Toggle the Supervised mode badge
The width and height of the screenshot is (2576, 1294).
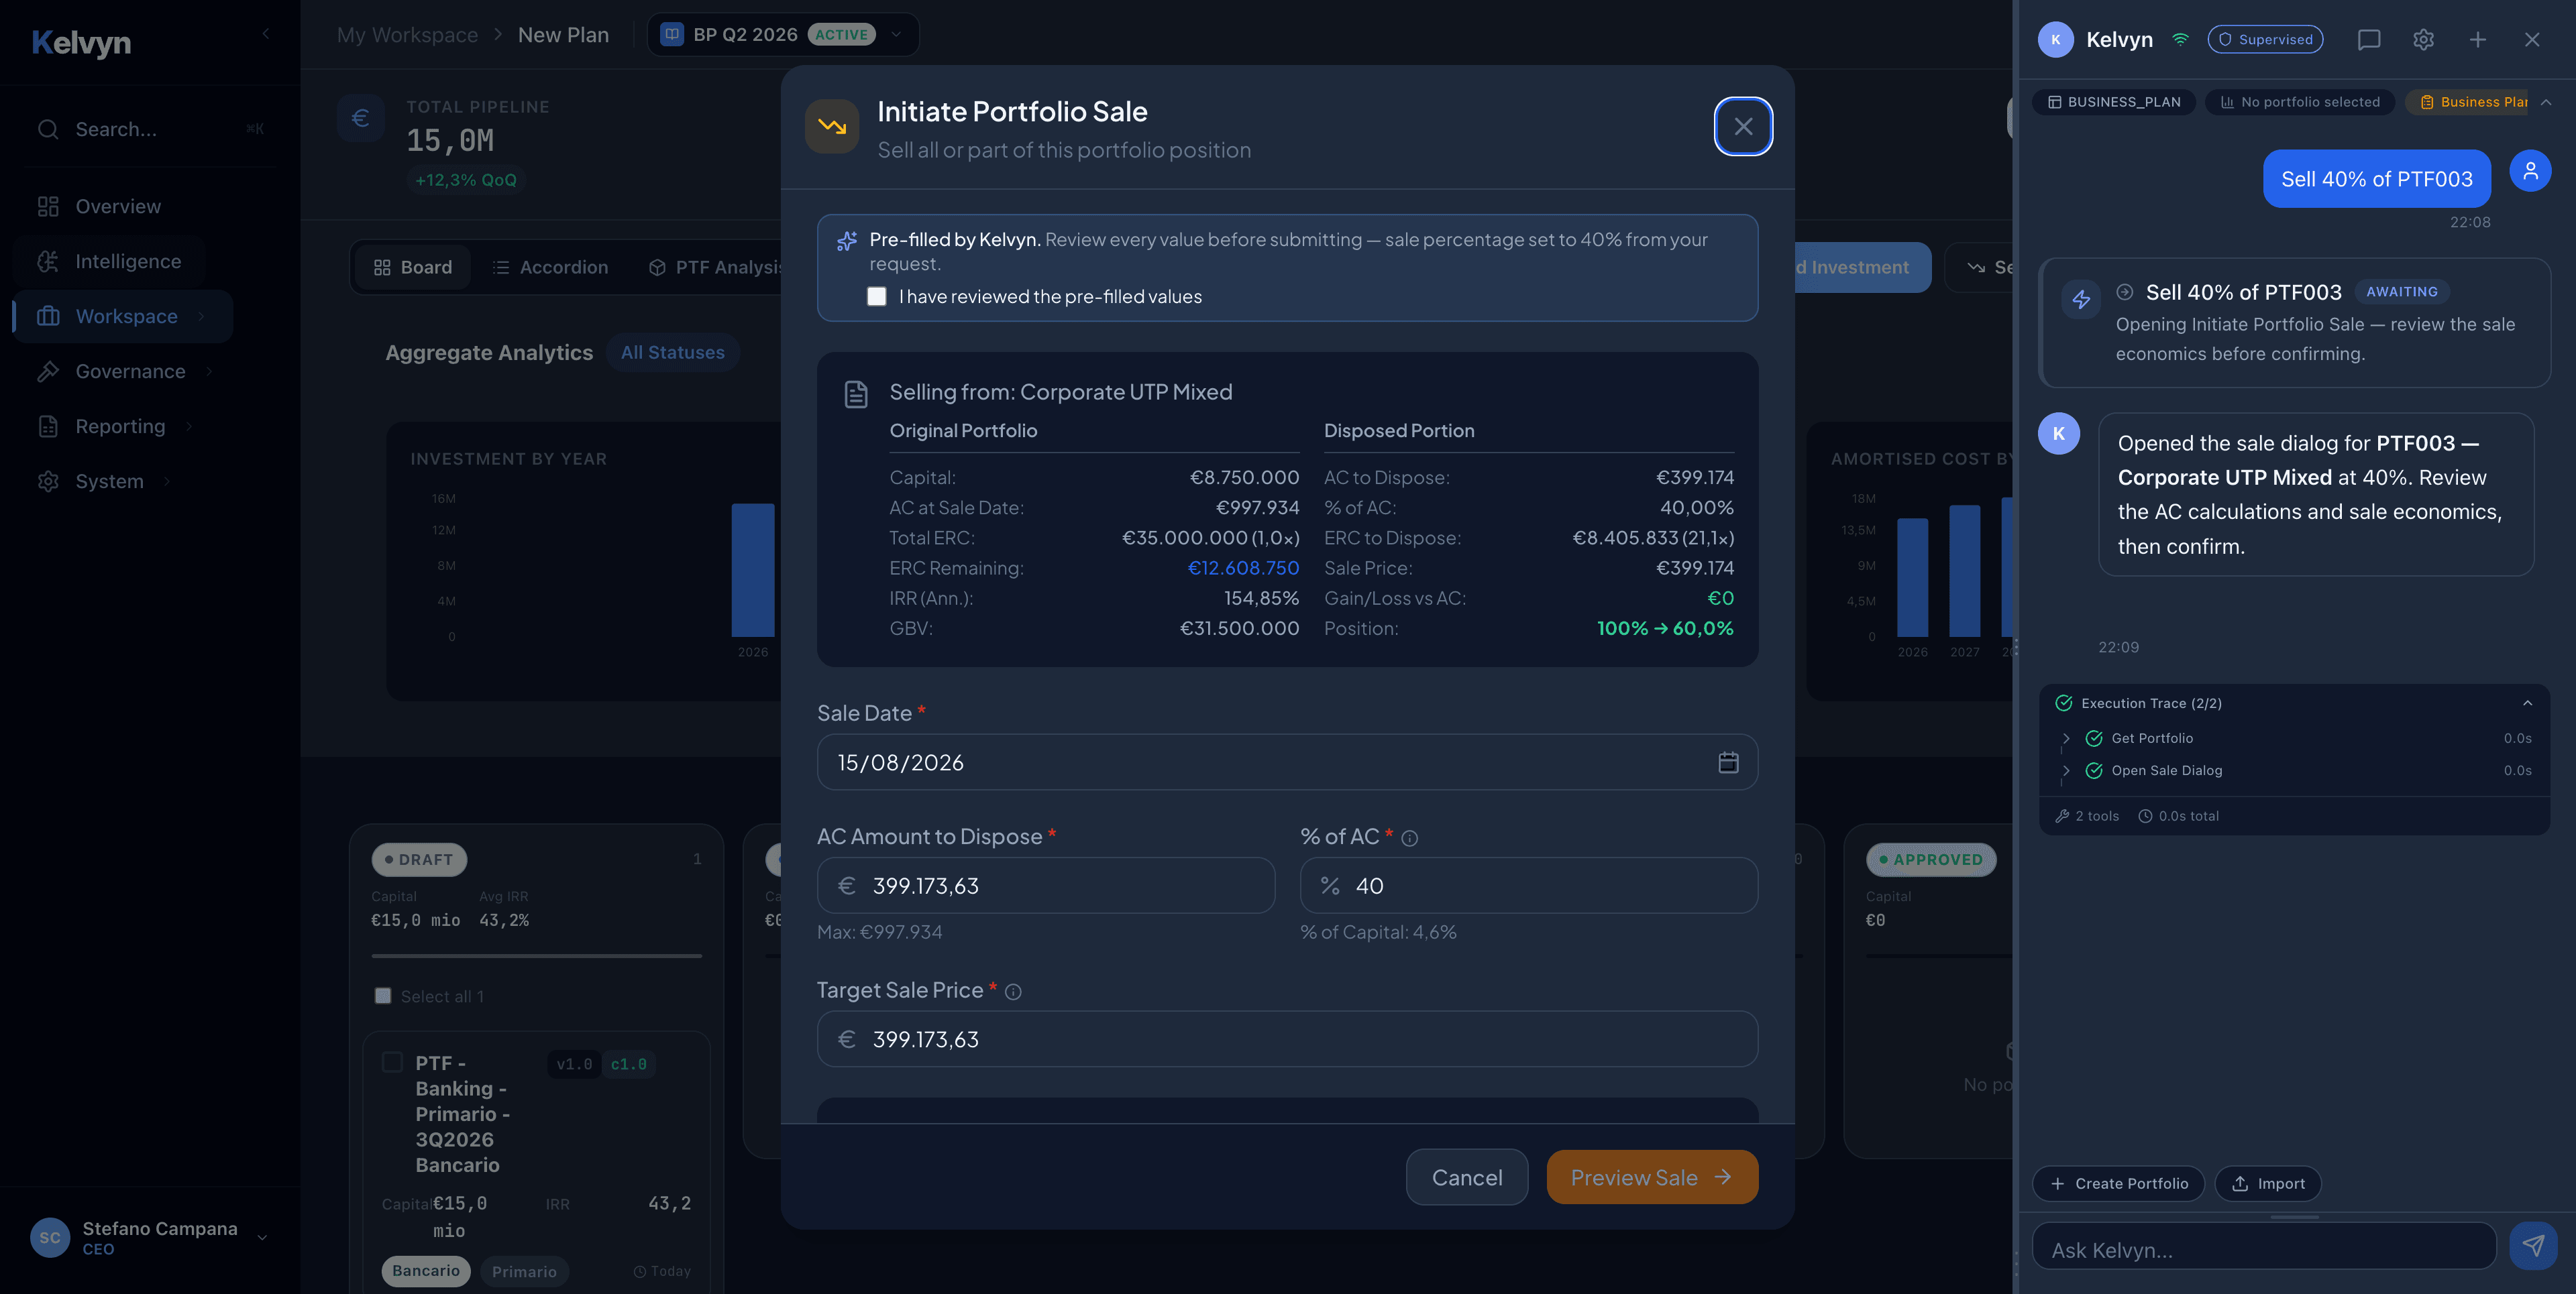tap(2265, 40)
